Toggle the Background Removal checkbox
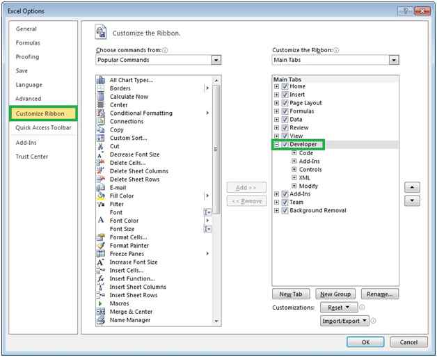Viewport: 437px width, 357px height. point(285,211)
